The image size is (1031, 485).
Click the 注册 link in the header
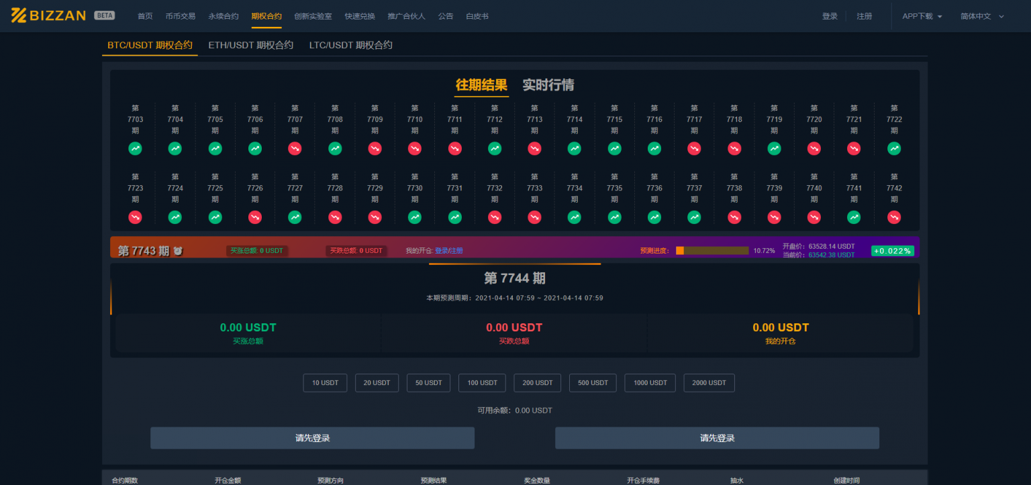pos(864,16)
